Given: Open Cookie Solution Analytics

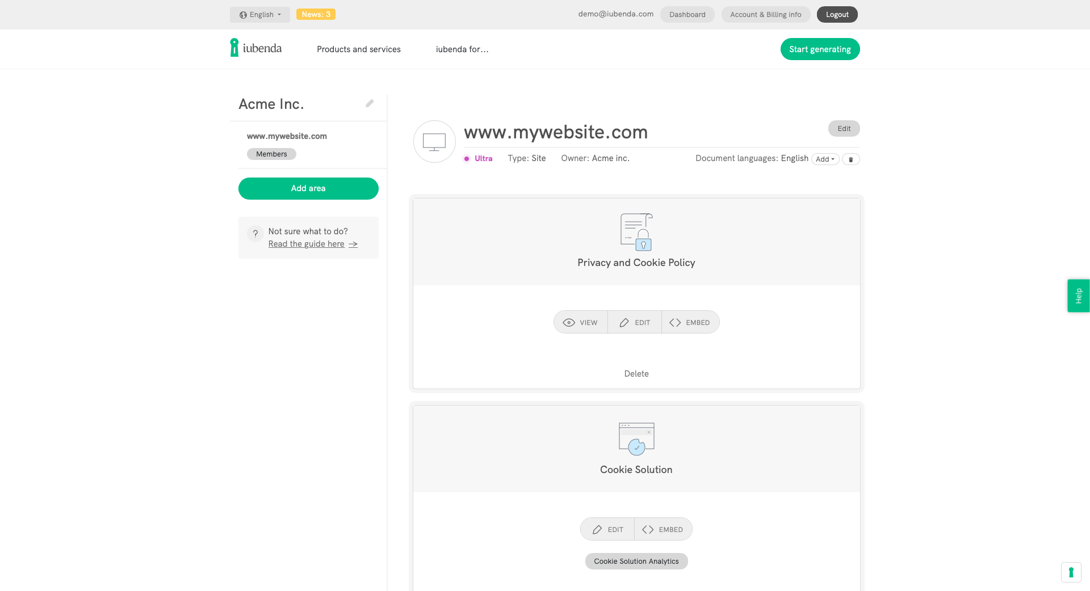Looking at the screenshot, I should (636, 562).
